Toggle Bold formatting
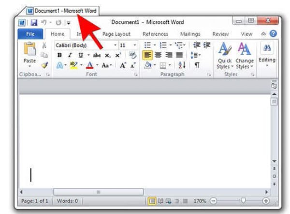 (x=59, y=55)
